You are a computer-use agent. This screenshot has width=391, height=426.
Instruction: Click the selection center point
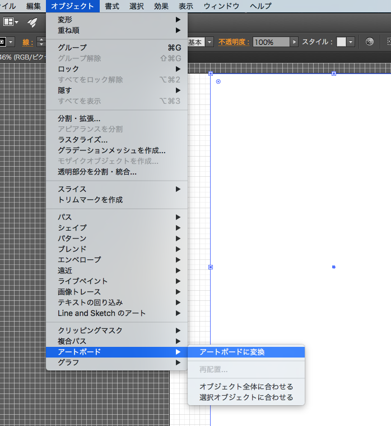click(334, 267)
